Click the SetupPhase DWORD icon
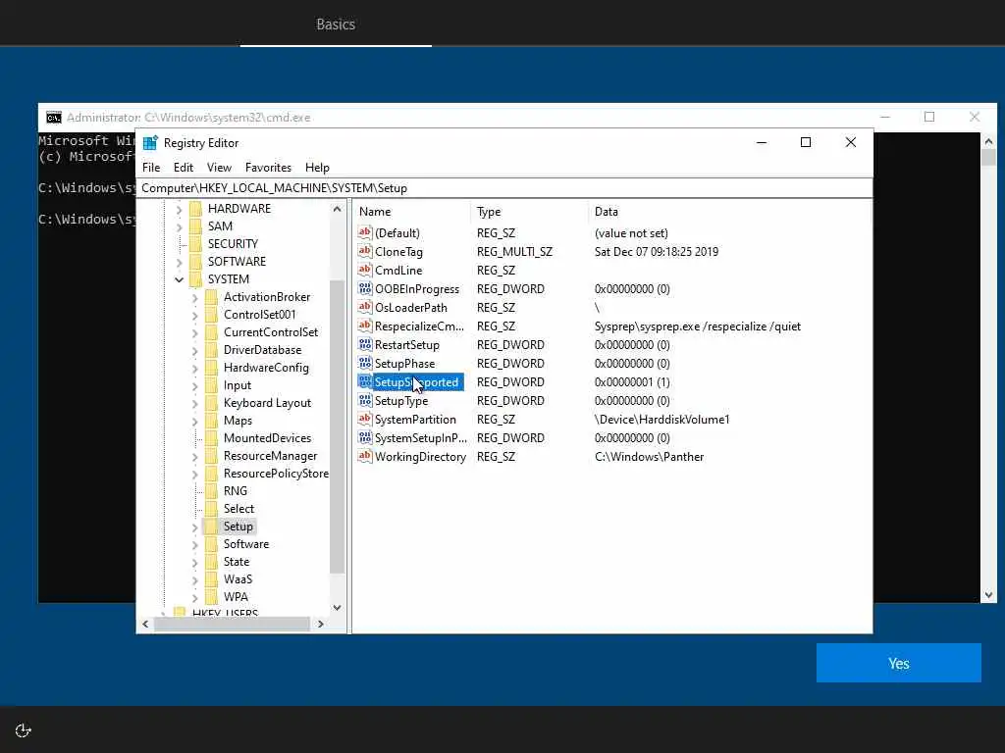The width and height of the screenshot is (1005, 753). [365, 363]
